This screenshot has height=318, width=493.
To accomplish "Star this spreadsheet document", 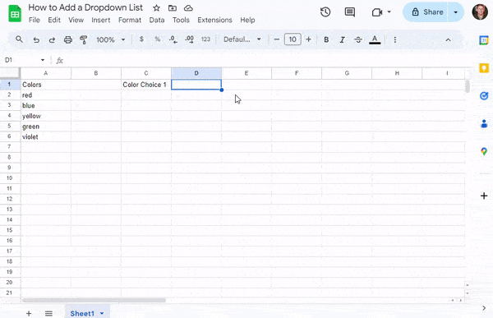I will pyautogui.click(x=156, y=8).
